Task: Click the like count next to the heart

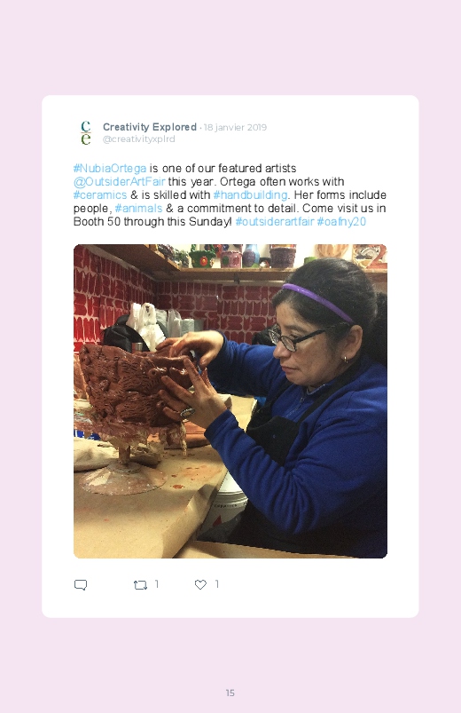Action: [217, 584]
